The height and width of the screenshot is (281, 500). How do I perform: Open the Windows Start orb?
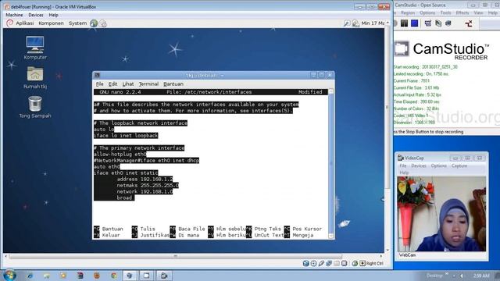point(9,275)
